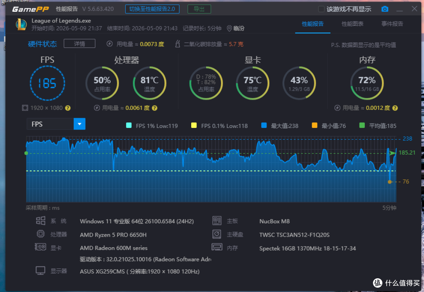Click the 5.7 克 carbon emission value

[236, 44]
